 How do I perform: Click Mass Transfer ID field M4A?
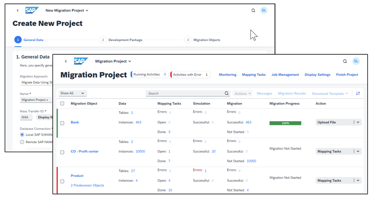[26, 117]
